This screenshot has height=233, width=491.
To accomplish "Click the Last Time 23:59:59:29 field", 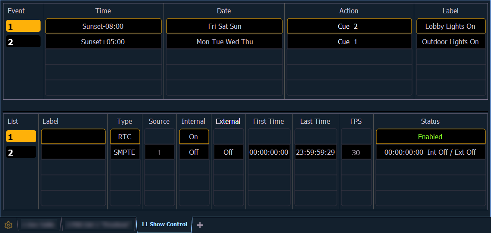I will [315, 152].
